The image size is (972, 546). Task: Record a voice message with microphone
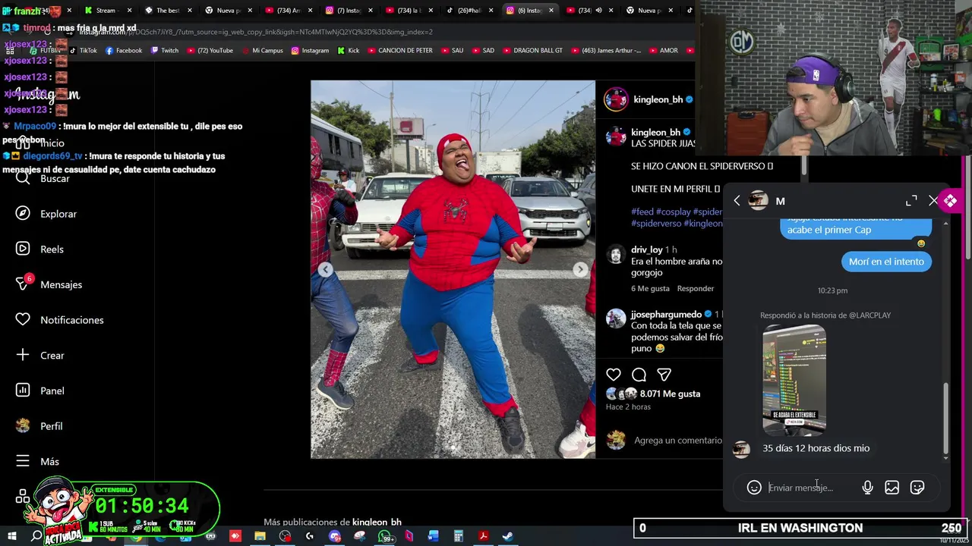[x=867, y=488]
